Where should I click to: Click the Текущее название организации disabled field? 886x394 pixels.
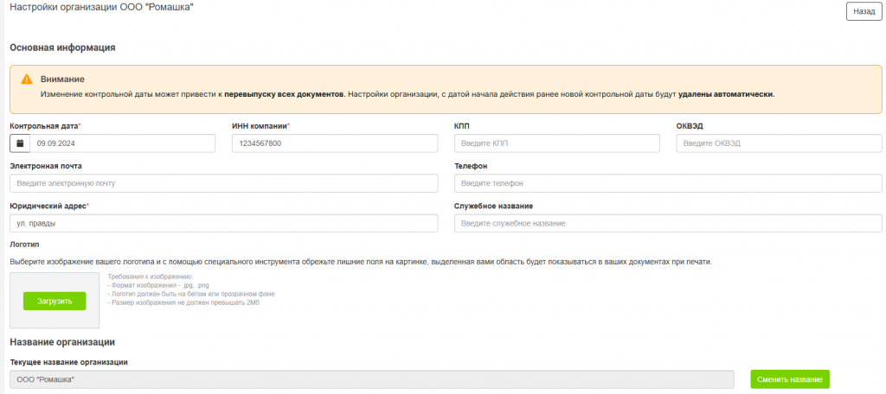[372, 379]
